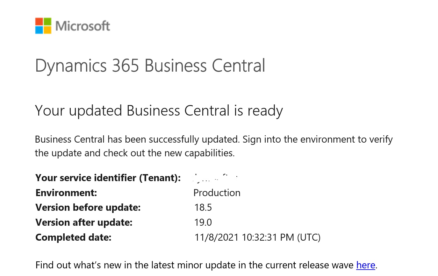This screenshot has height=276, width=438.
Task: Click the 19.0 version value
Action: pyautogui.click(x=203, y=222)
